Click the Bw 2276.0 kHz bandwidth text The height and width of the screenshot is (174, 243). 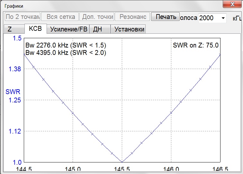pos(66,45)
